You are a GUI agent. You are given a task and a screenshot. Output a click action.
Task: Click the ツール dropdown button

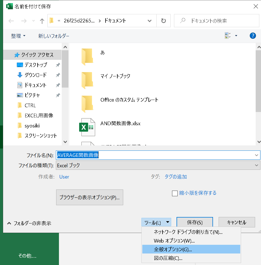pos(156,222)
